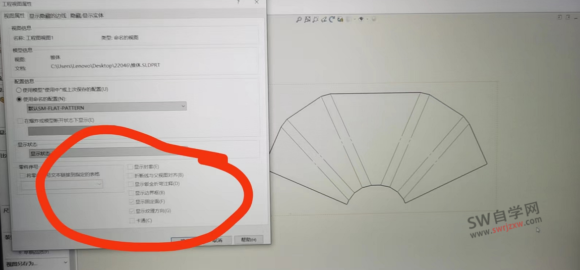Enable the 卡通(C) checkbox
This screenshot has height=270, width=580.
click(x=132, y=221)
